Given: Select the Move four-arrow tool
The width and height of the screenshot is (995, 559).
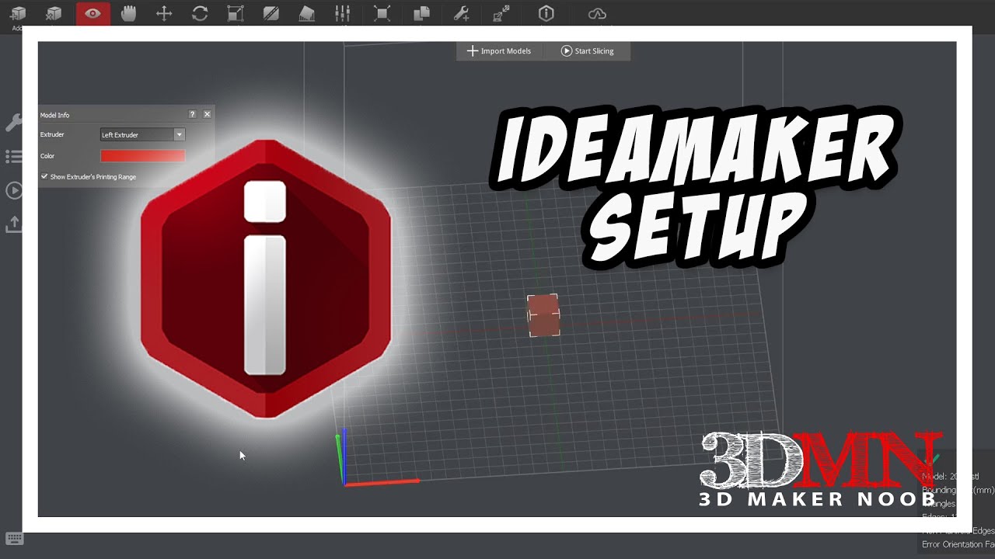Looking at the screenshot, I should (x=164, y=13).
